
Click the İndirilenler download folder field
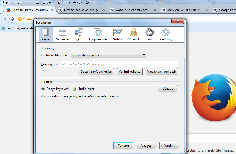(x=113, y=89)
